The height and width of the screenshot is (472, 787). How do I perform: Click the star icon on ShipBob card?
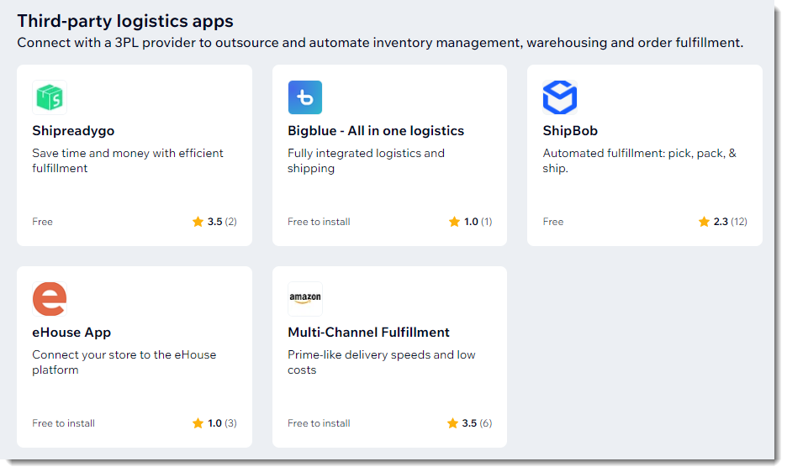704,222
